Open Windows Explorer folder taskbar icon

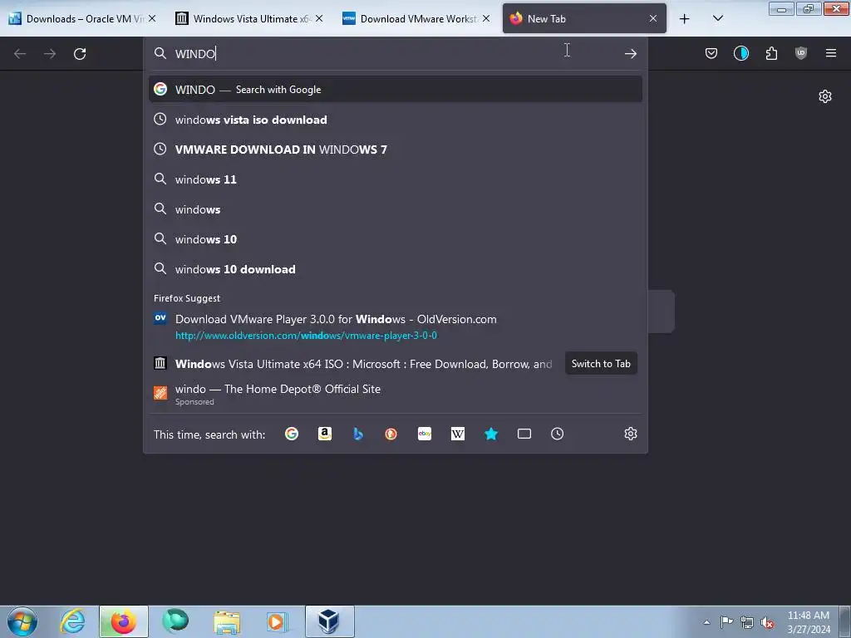[x=226, y=621]
